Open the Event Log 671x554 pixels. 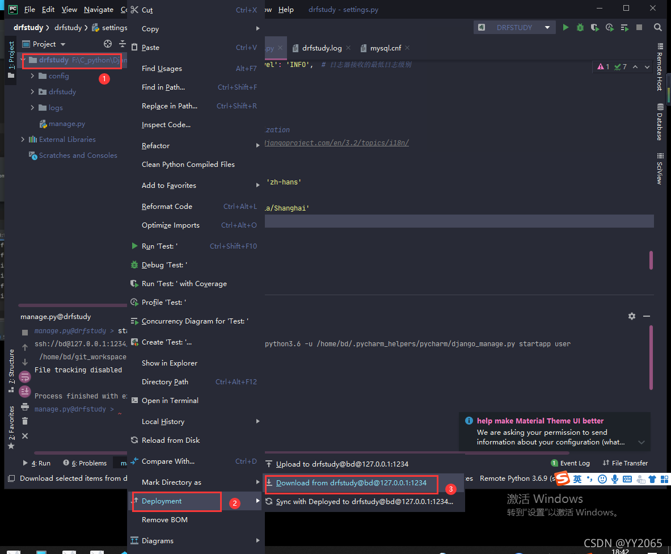pyautogui.click(x=571, y=463)
